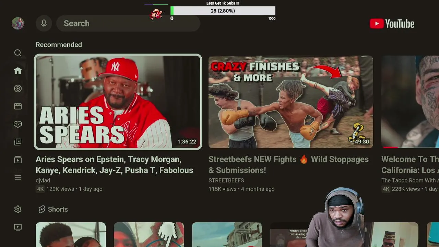Open the Aries Spears on Epstein title

point(115,165)
